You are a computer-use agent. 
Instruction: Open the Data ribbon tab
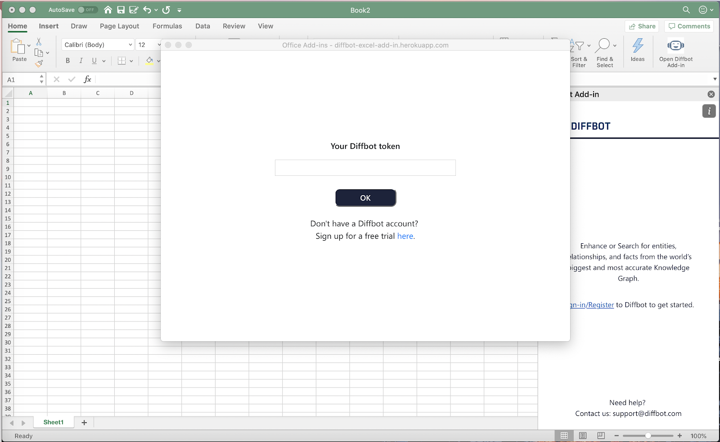pos(202,26)
